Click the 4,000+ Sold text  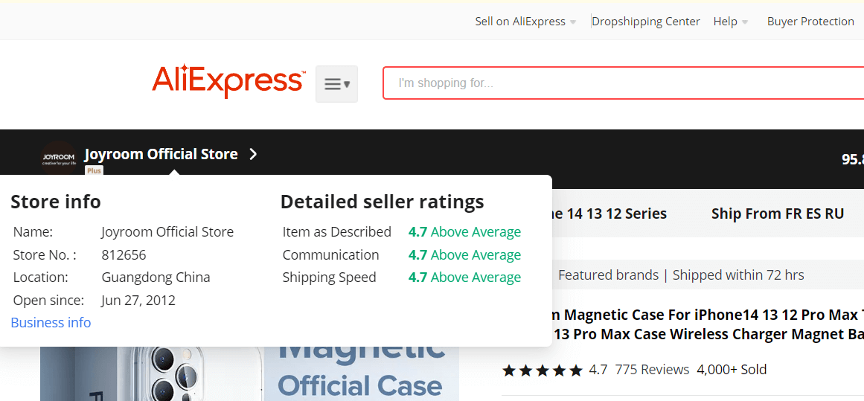pos(732,369)
